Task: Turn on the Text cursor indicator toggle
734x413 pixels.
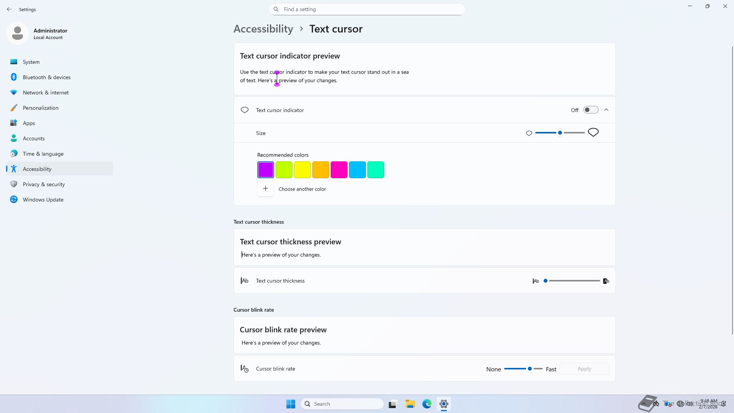Action: (591, 110)
